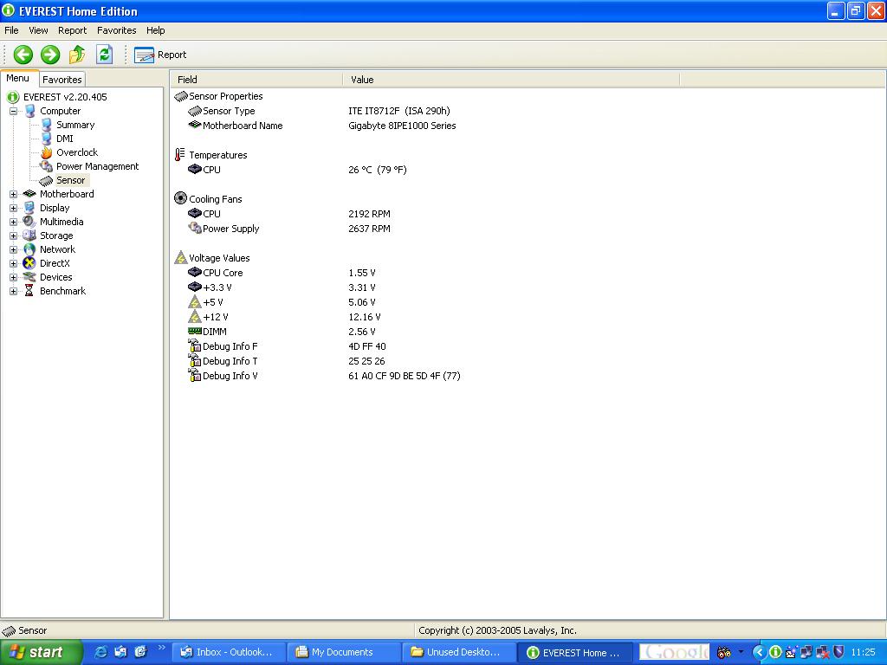This screenshot has width=887, height=665.
Task: Collapse the Computer tree node
Action: [14, 112]
